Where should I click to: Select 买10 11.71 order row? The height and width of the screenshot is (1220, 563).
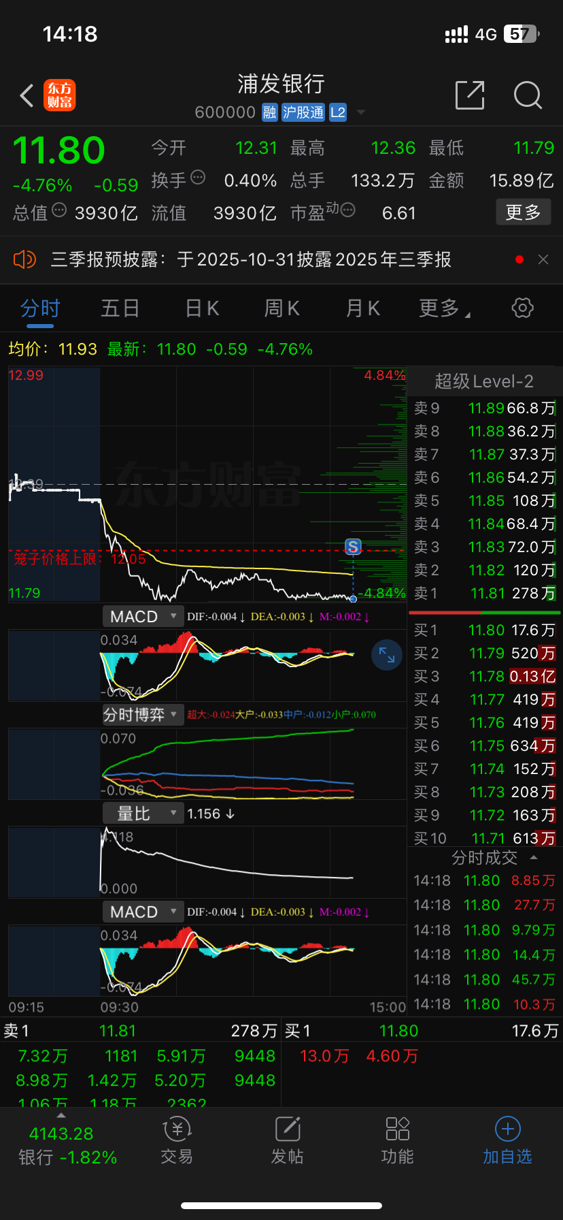(485, 838)
